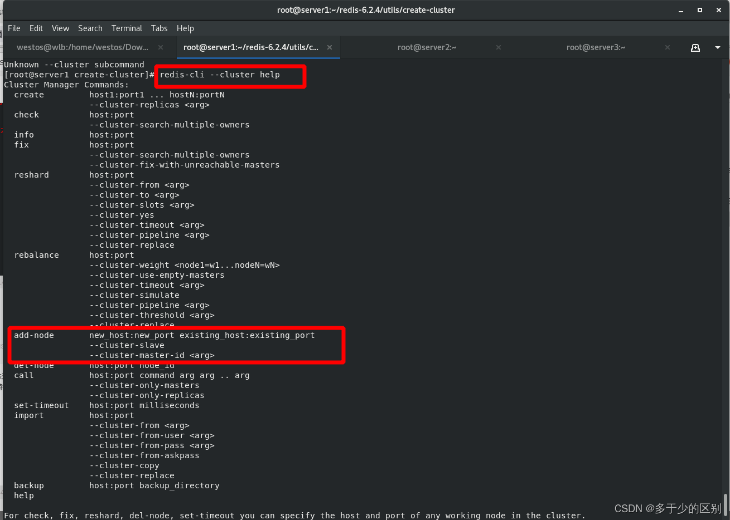Close the root@server2 tab
This screenshot has height=520, width=730.
point(499,47)
